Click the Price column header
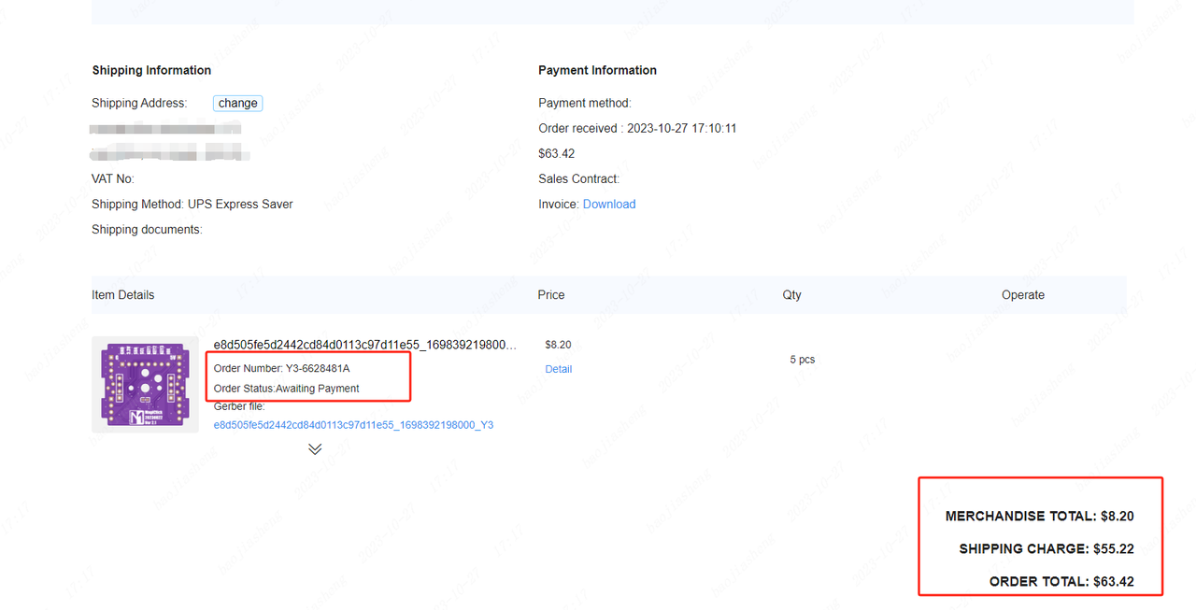The image size is (1196, 610). click(551, 294)
